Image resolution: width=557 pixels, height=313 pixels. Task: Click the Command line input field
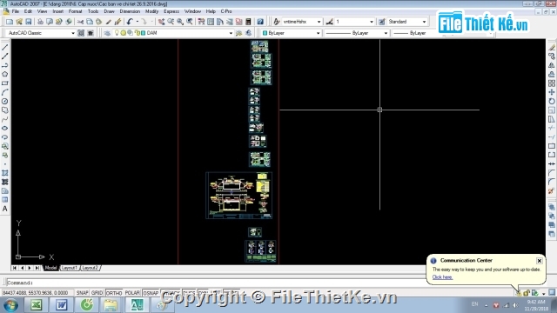pyautogui.click(x=213, y=283)
